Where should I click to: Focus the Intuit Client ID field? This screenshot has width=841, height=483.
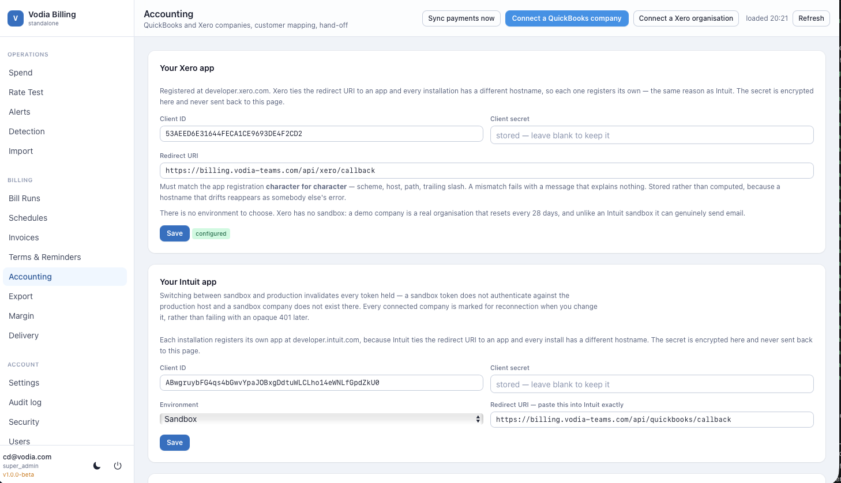321,383
